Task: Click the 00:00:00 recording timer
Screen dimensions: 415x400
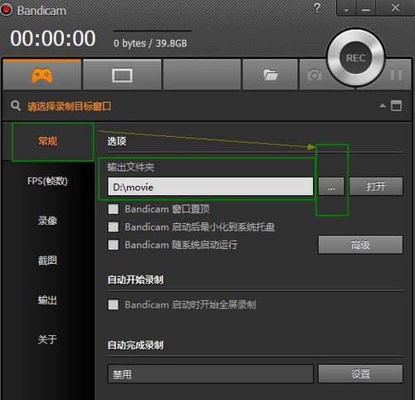Action: click(x=53, y=38)
